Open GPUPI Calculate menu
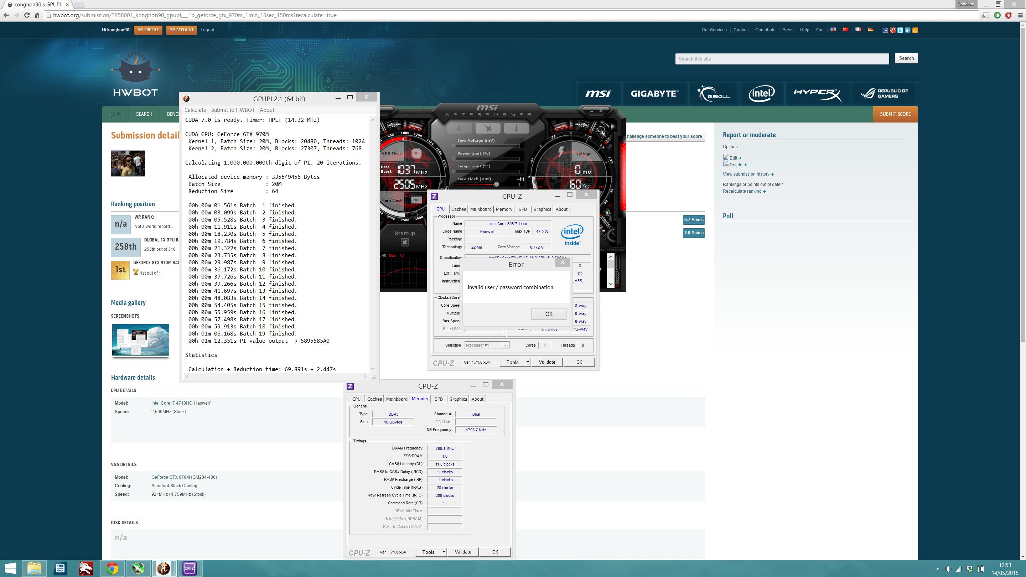The height and width of the screenshot is (577, 1026). 195,110
